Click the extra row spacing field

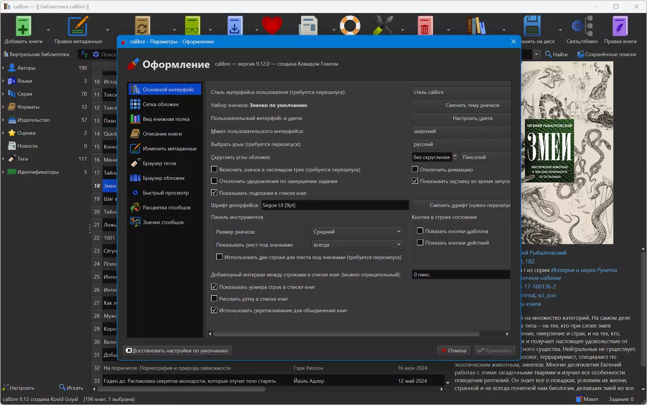click(x=461, y=274)
